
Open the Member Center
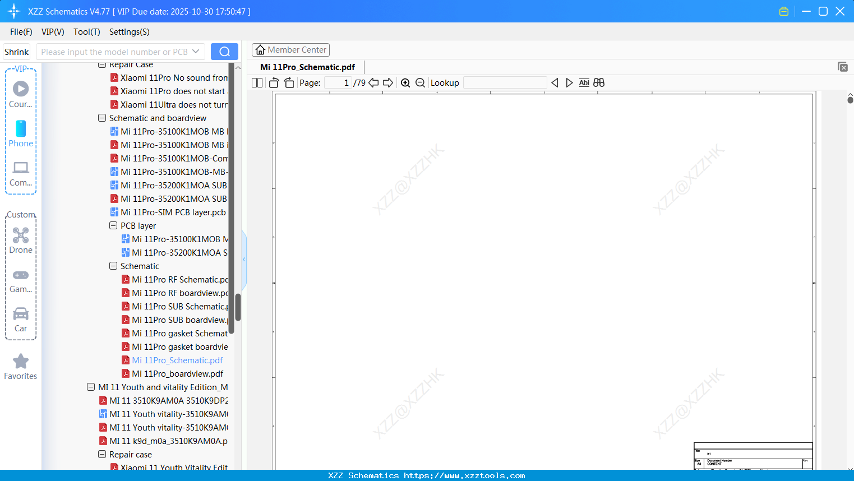click(x=290, y=50)
